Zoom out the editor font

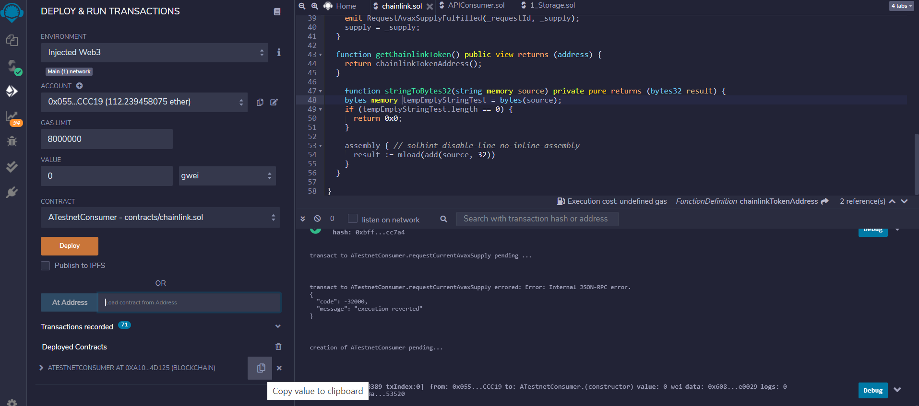(302, 6)
